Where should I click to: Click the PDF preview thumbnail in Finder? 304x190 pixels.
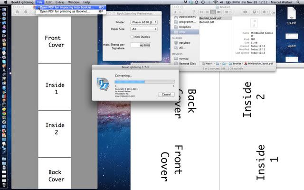coord(254,23)
